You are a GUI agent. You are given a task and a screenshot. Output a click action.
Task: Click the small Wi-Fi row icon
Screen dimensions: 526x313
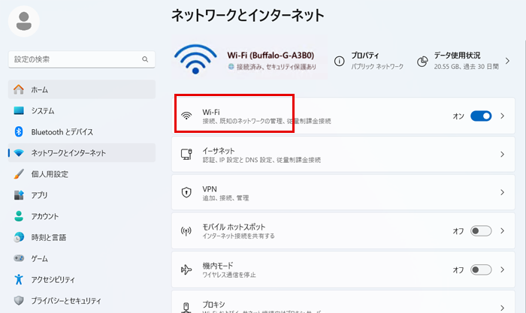pyautogui.click(x=186, y=116)
